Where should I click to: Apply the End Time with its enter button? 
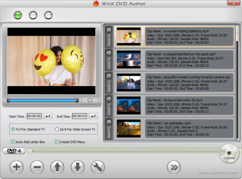[x=93, y=116]
